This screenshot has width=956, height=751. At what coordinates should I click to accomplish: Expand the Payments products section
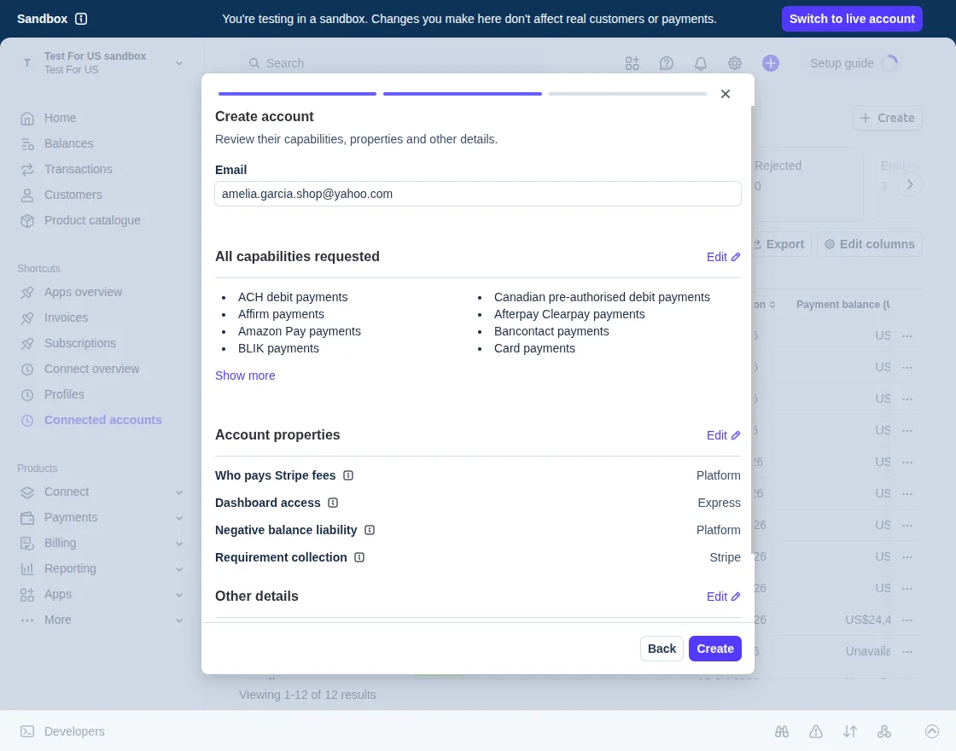coord(179,518)
